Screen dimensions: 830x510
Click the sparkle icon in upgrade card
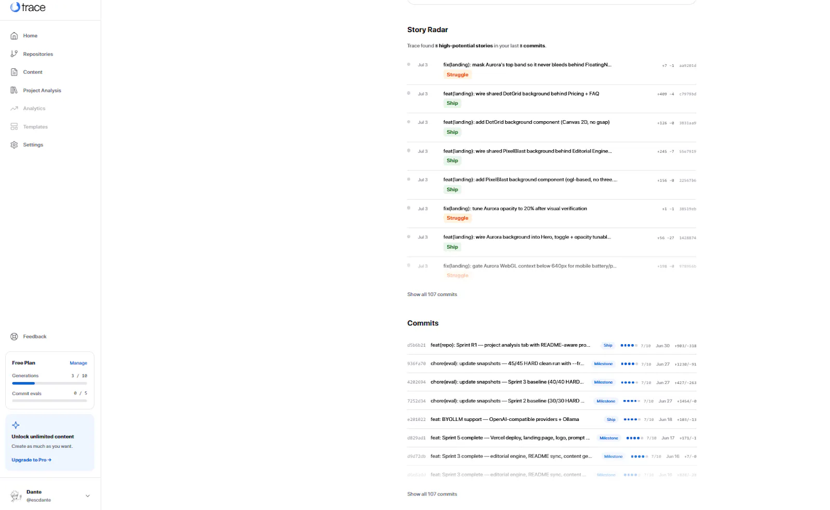point(16,425)
